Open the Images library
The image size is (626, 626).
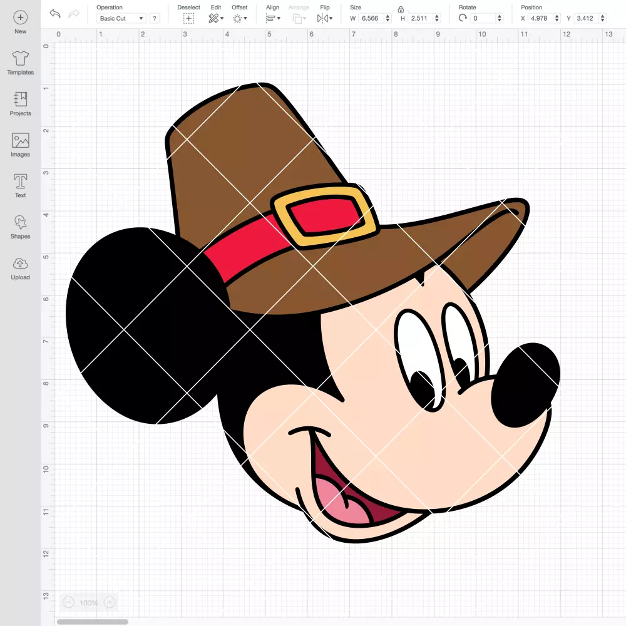(x=21, y=145)
